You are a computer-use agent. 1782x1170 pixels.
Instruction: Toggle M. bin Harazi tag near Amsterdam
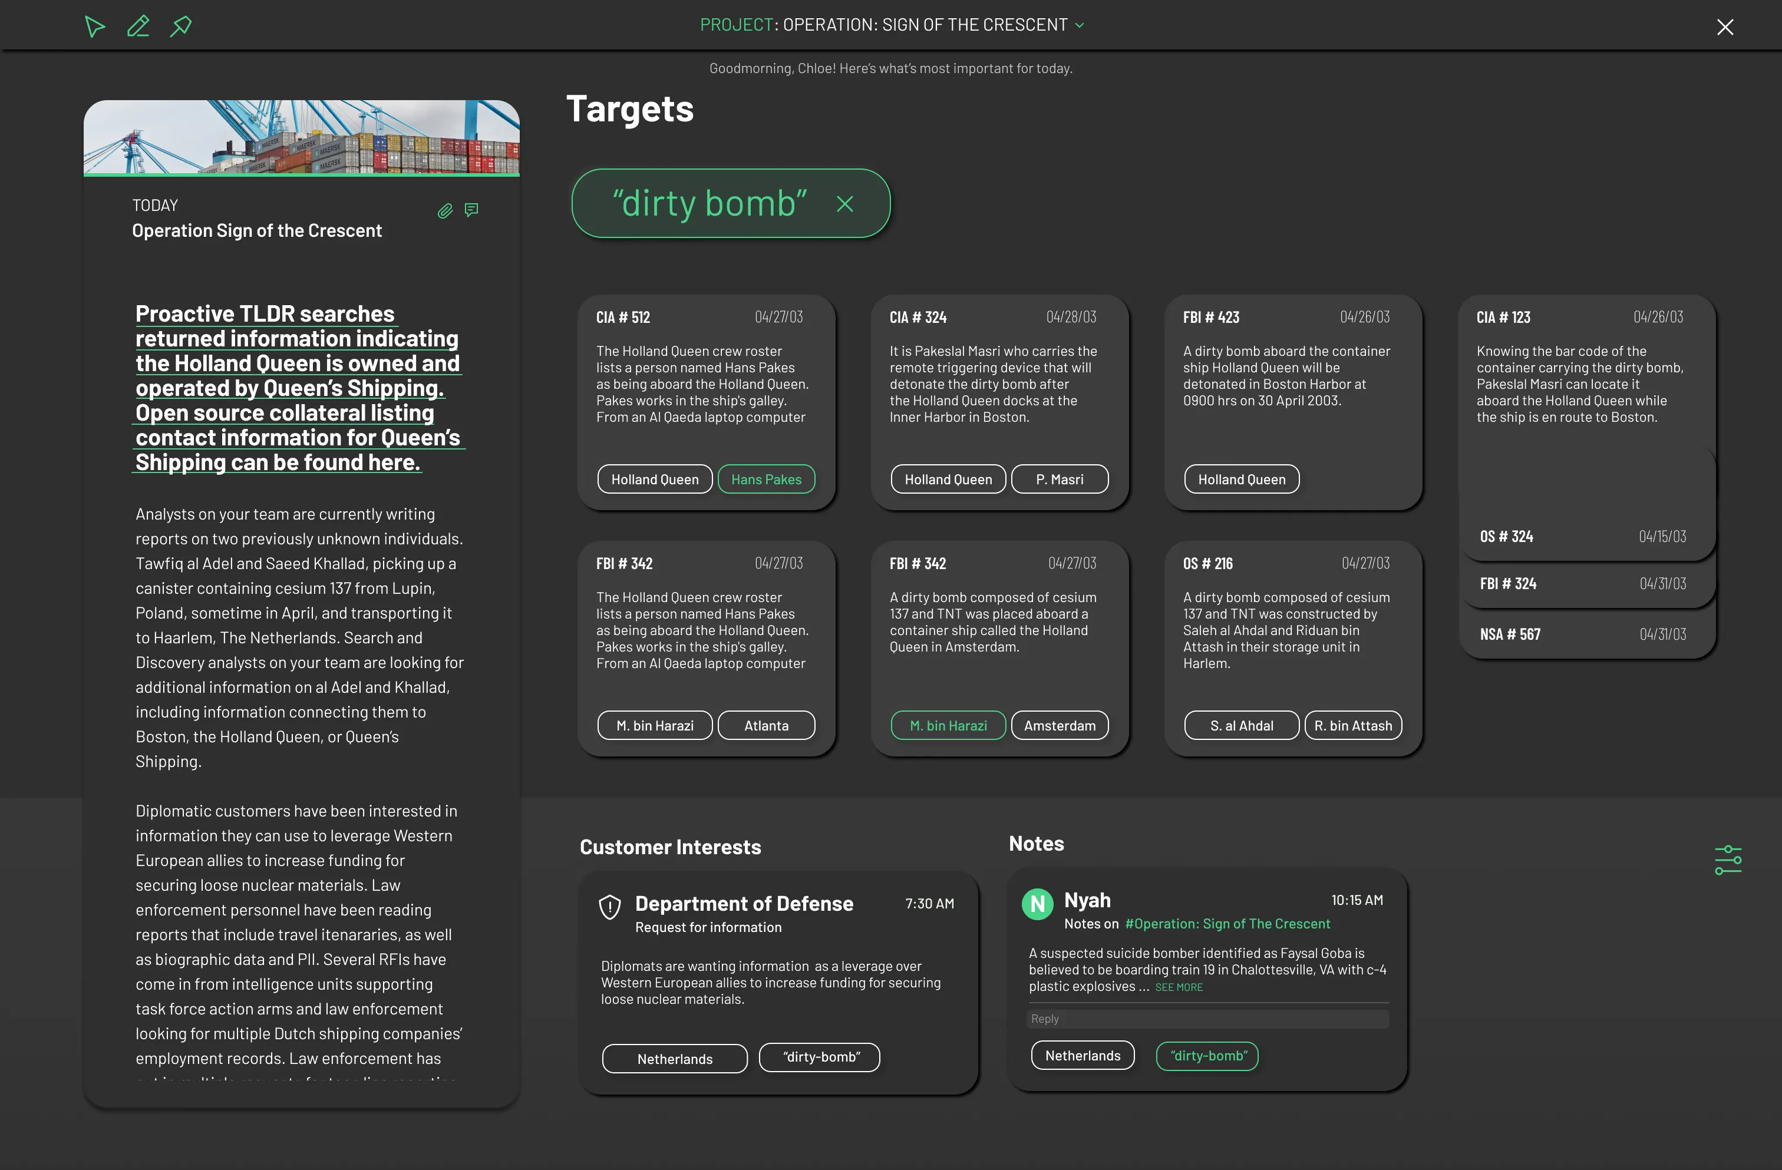pyautogui.click(x=948, y=725)
